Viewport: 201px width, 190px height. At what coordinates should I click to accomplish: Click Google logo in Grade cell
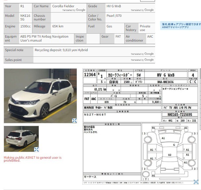(x=149, y=10)
